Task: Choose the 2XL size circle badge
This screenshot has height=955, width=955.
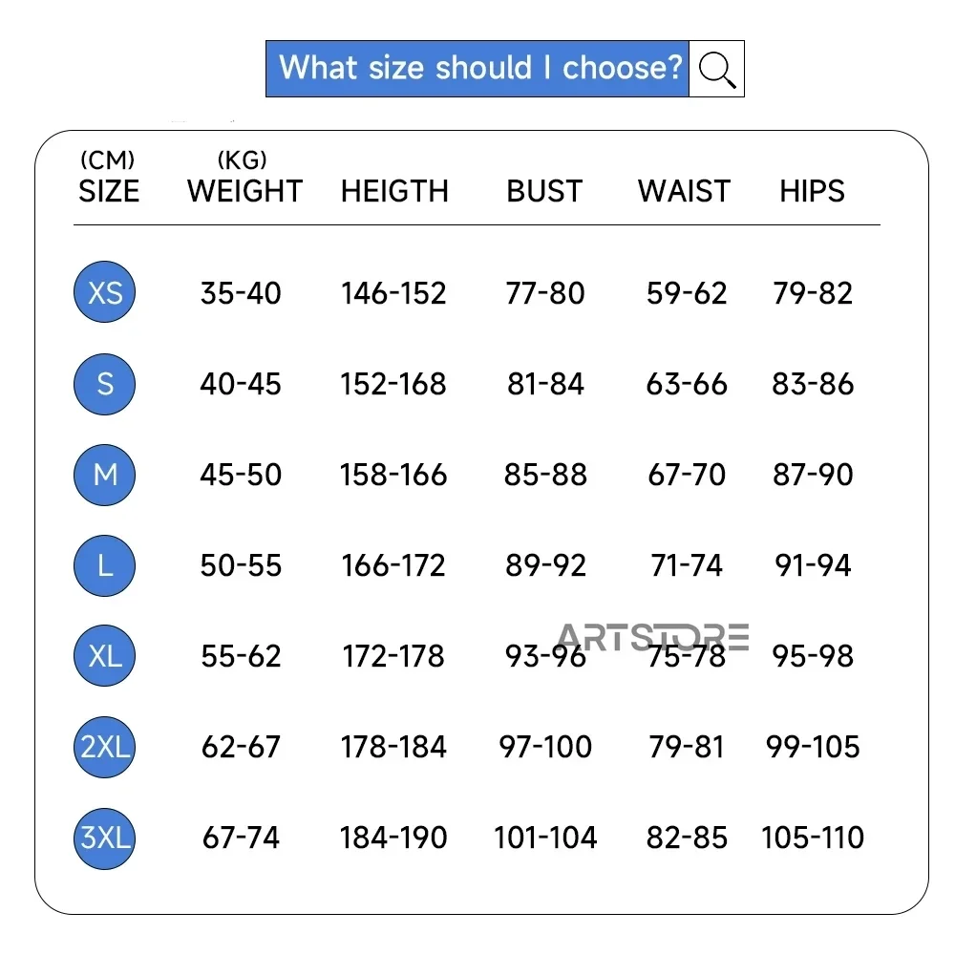Action: click(x=105, y=748)
